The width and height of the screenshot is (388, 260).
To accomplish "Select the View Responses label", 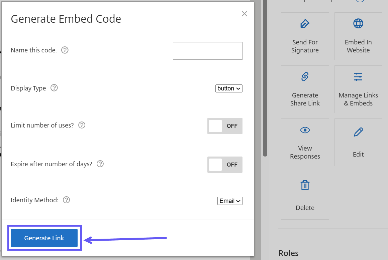I will [x=305, y=152].
